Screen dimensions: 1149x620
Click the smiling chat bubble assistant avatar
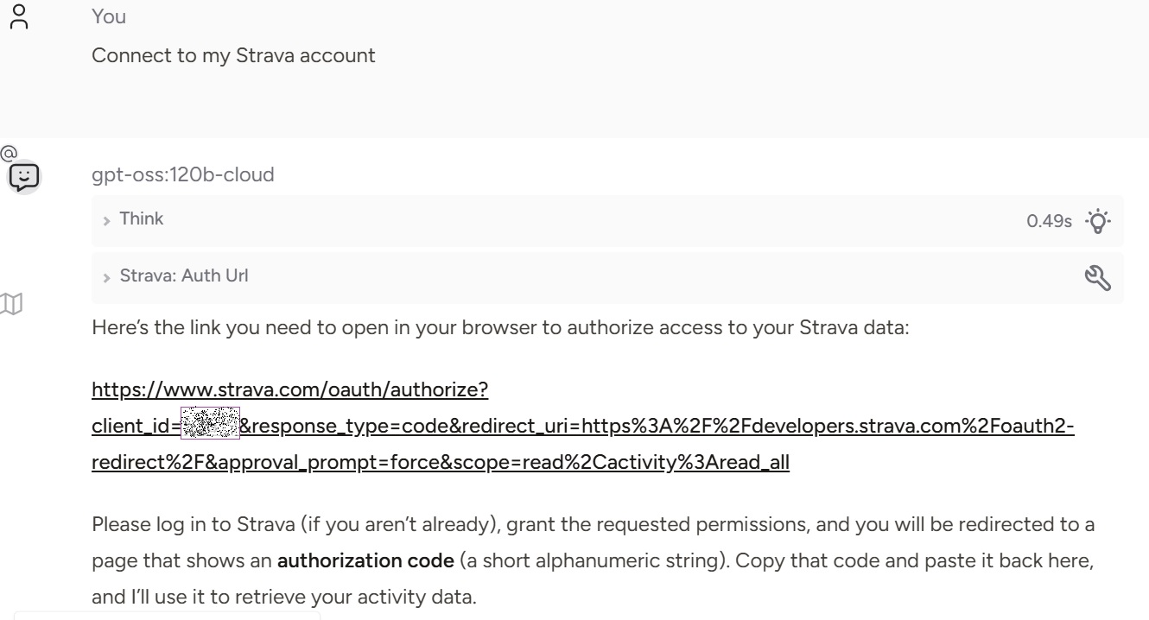point(24,178)
